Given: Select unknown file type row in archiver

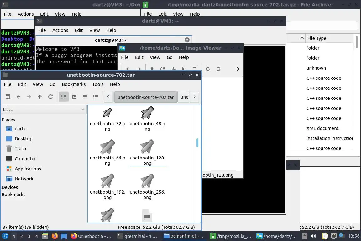Looking at the screenshot, I should pyautogui.click(x=316, y=68).
